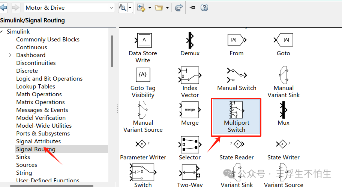Viewport: 342px width, 187px height.
Task: Select the Discrete library
Action: click(x=27, y=71)
